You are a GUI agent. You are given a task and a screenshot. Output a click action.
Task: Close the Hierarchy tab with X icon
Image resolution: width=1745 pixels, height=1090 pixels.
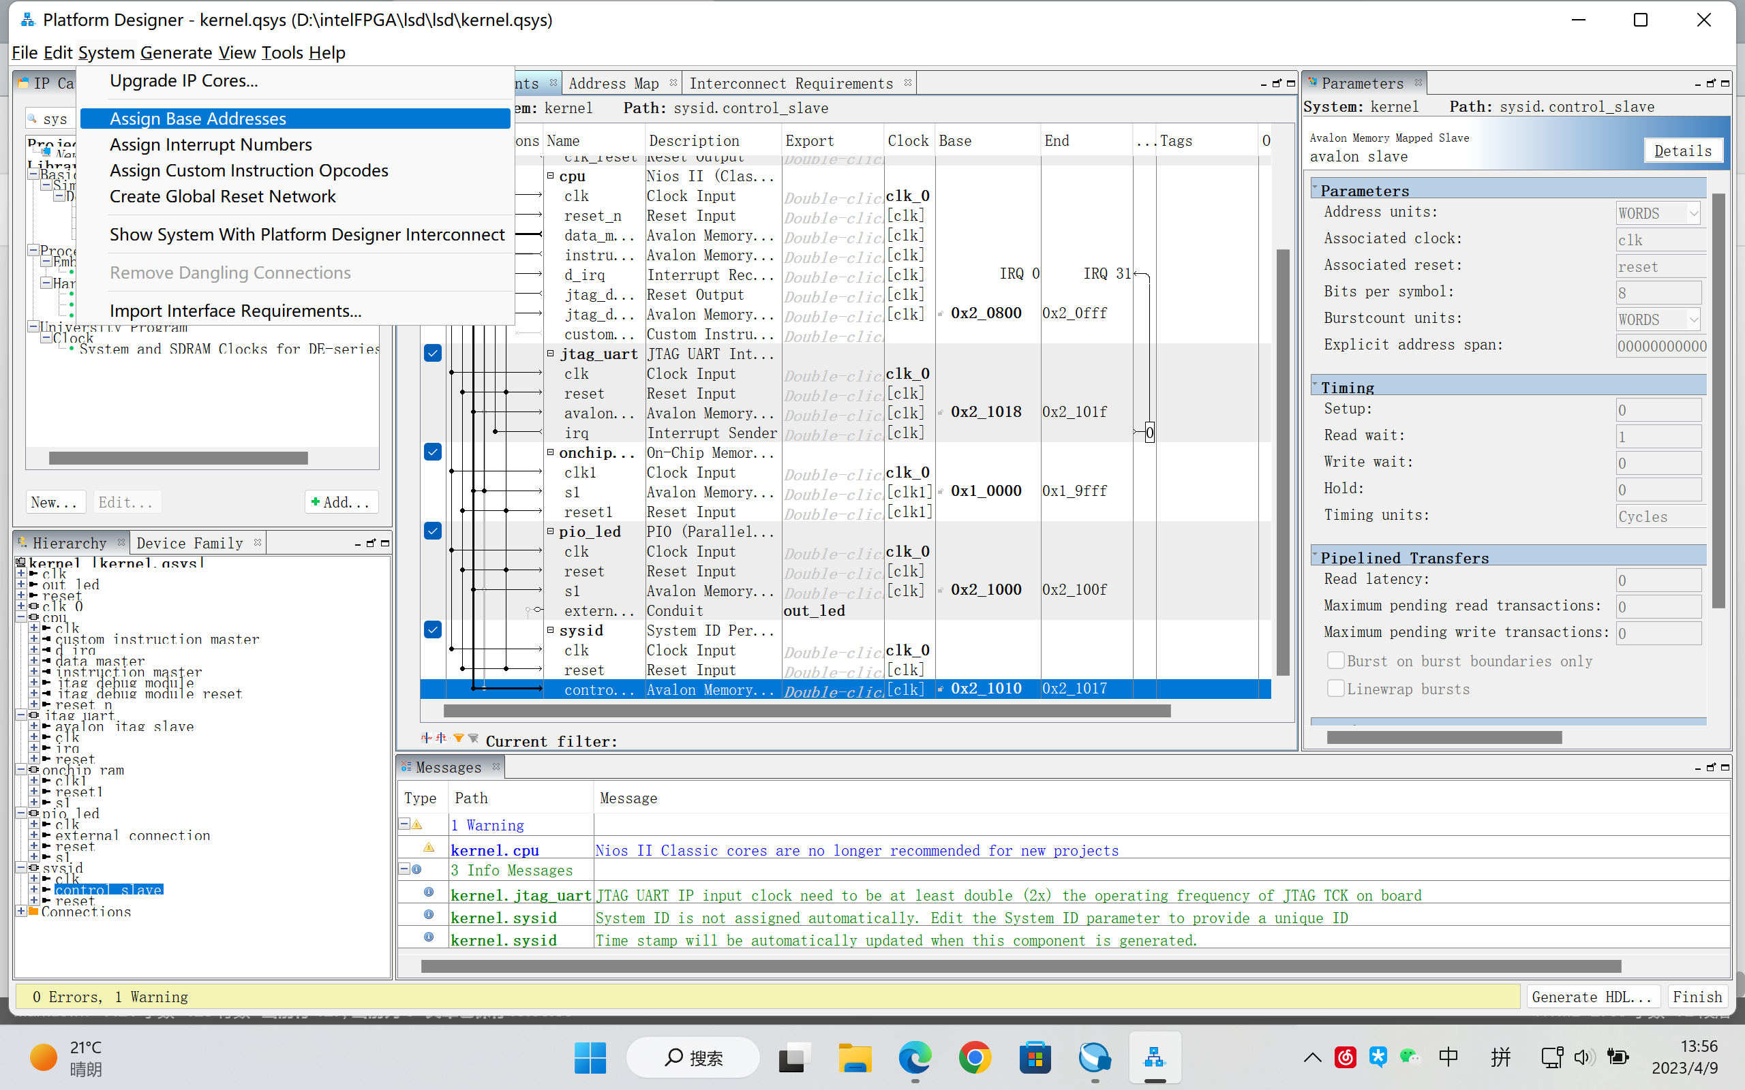pos(121,542)
